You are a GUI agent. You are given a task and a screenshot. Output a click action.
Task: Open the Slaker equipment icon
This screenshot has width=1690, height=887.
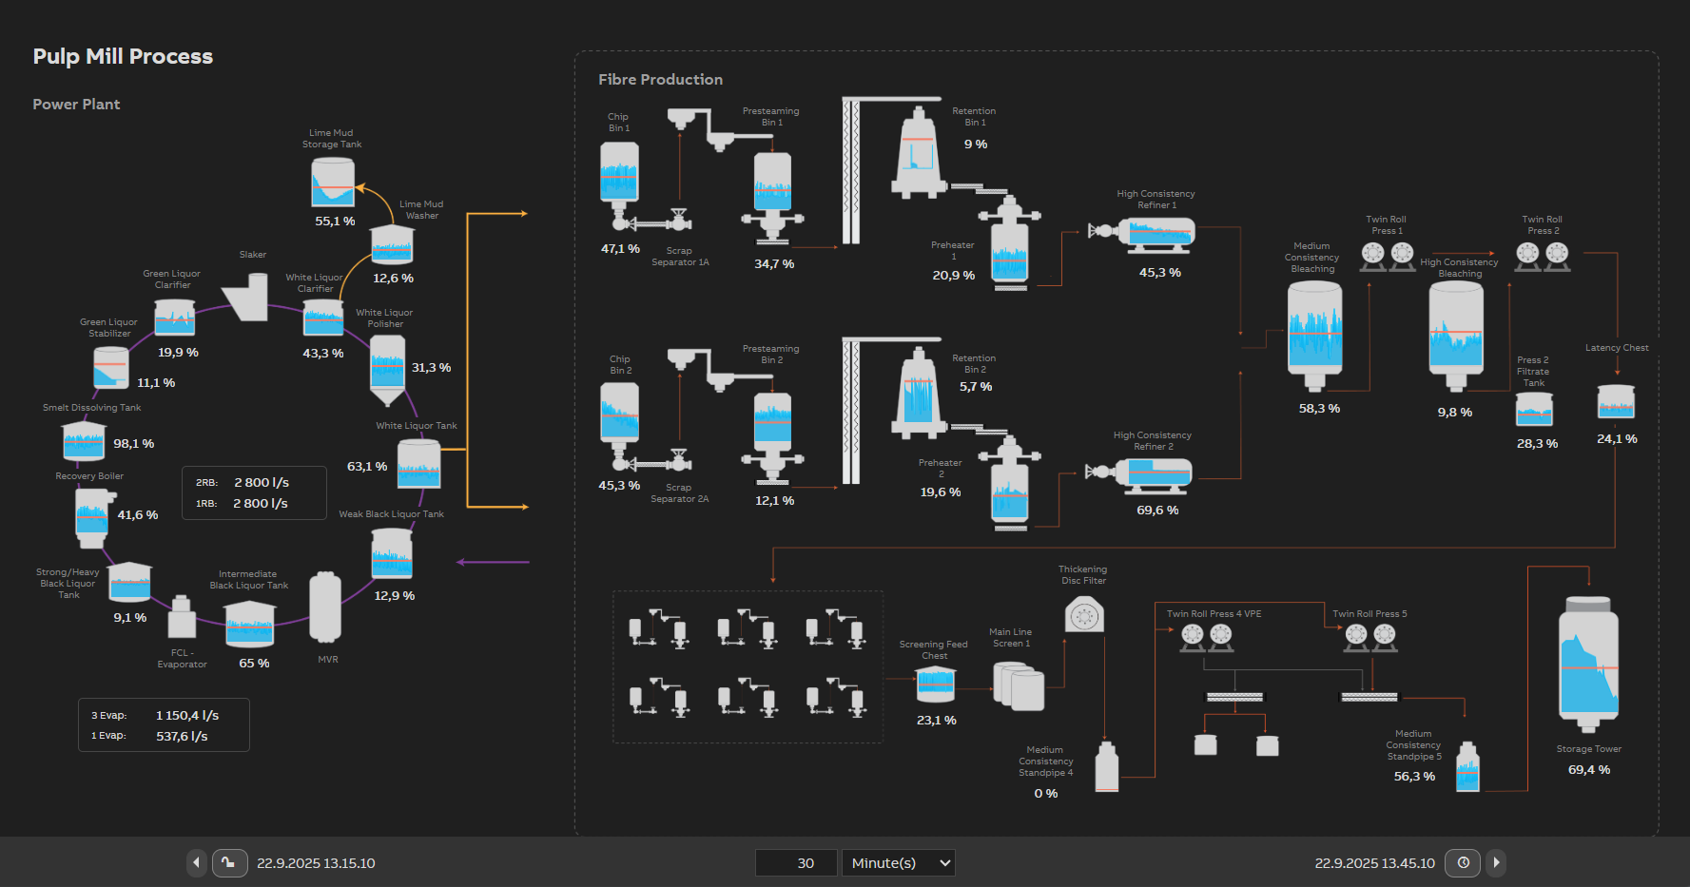(247, 297)
